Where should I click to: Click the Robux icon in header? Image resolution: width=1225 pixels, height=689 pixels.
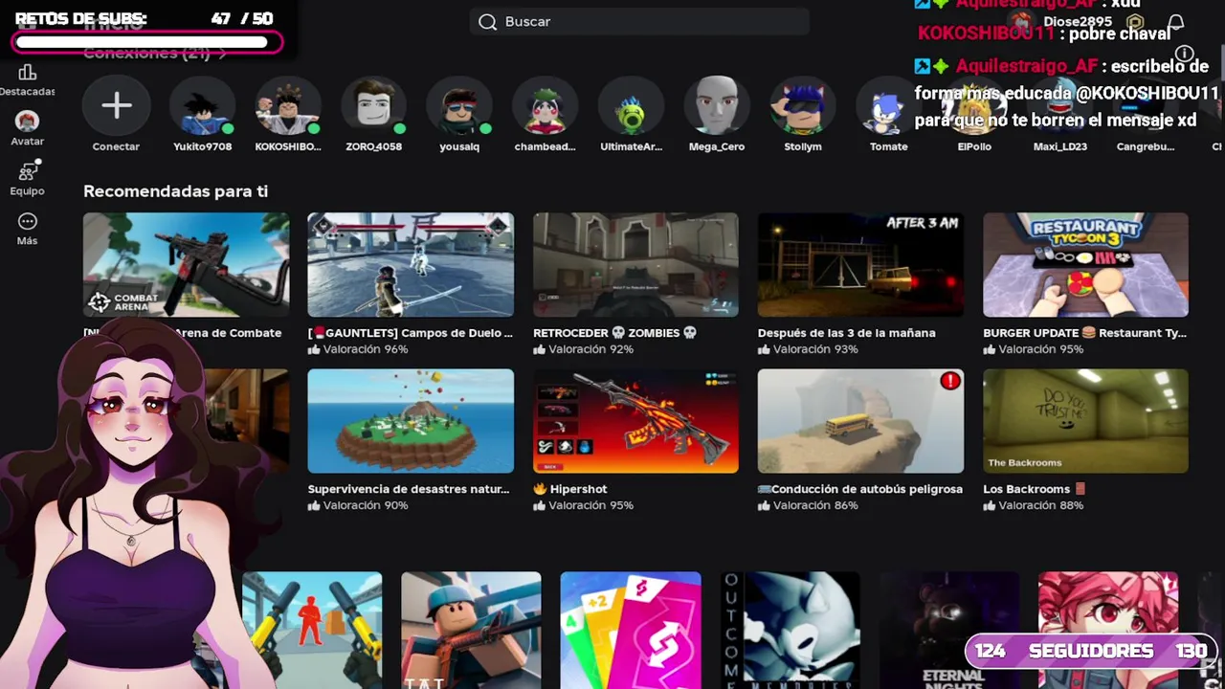coord(1135,22)
